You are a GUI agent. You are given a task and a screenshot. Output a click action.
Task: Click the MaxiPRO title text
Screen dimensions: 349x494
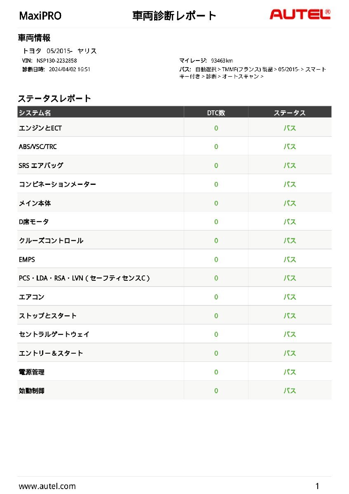click(x=40, y=16)
